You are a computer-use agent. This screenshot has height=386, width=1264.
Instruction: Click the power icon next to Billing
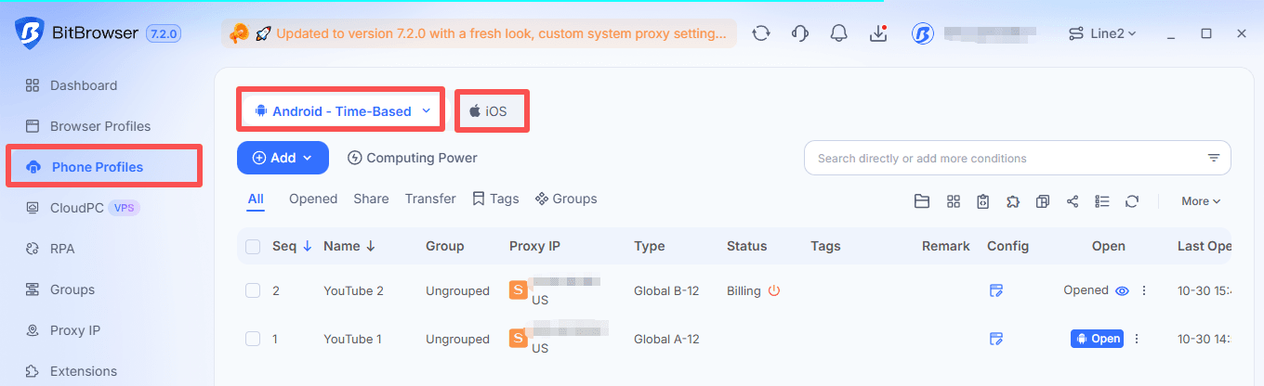(x=773, y=290)
